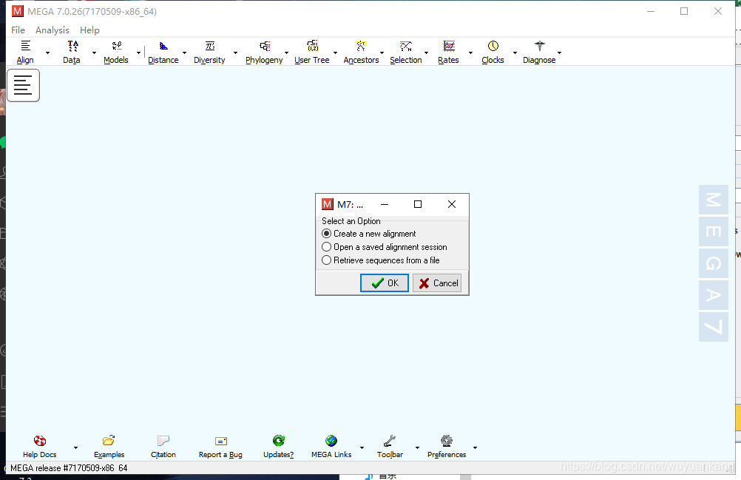Expand the Help Docs dropdown arrow

click(75, 448)
